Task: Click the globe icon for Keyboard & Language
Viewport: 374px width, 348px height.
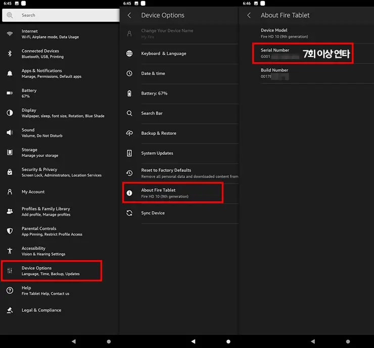Action: [129, 54]
